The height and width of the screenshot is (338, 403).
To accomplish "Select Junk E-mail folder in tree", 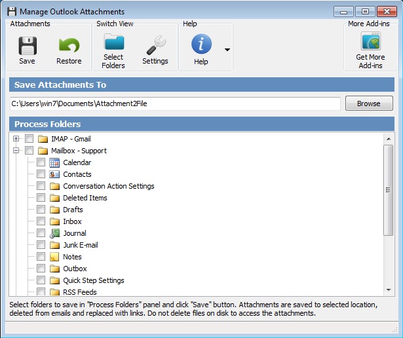I will point(80,245).
